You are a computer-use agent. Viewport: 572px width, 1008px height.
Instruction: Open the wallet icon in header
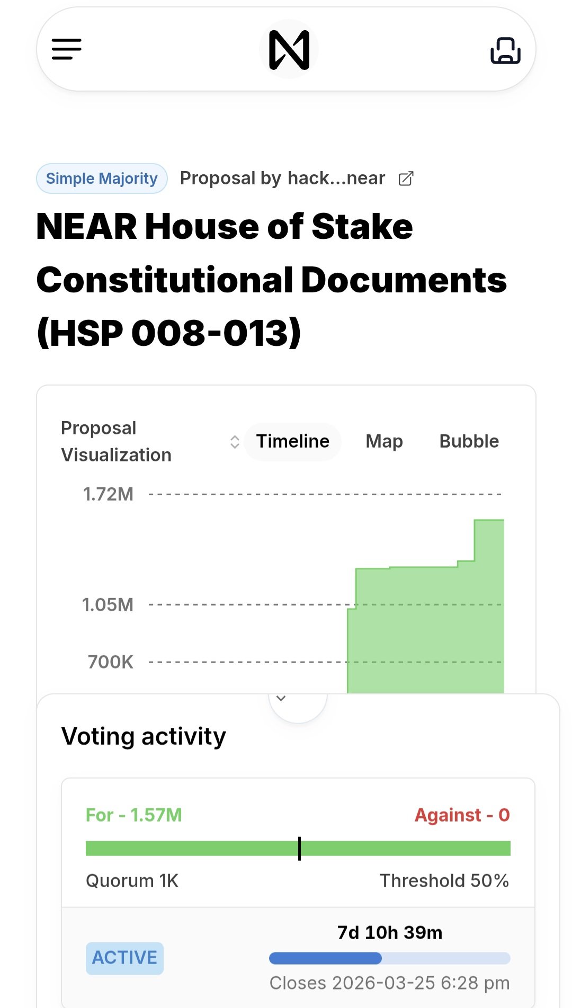coord(505,50)
